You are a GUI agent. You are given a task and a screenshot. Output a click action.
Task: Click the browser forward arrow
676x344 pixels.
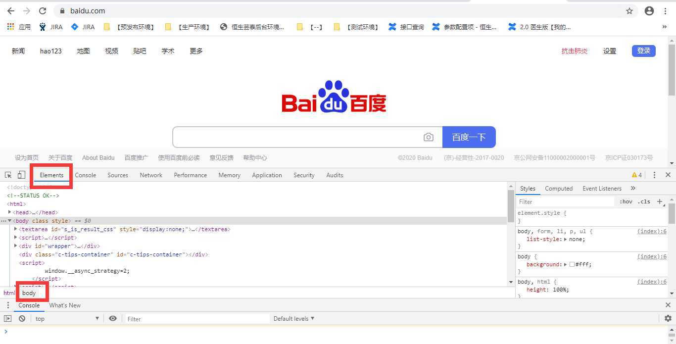pyautogui.click(x=27, y=11)
